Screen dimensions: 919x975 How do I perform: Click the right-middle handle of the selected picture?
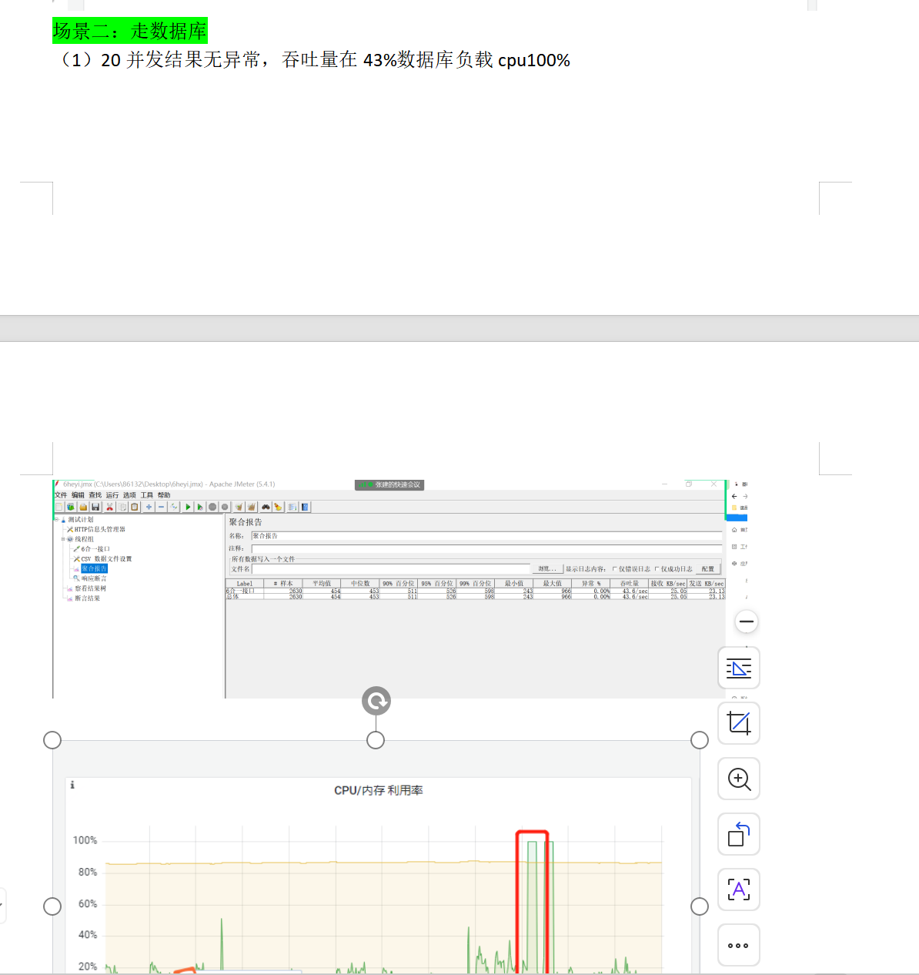[x=700, y=906]
